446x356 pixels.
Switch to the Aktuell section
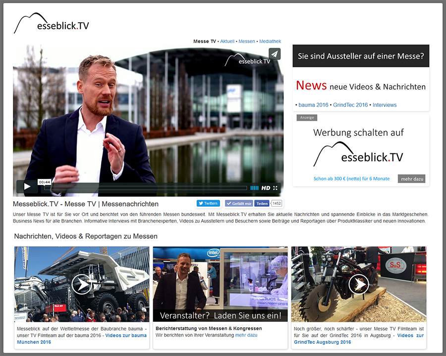pos(227,41)
